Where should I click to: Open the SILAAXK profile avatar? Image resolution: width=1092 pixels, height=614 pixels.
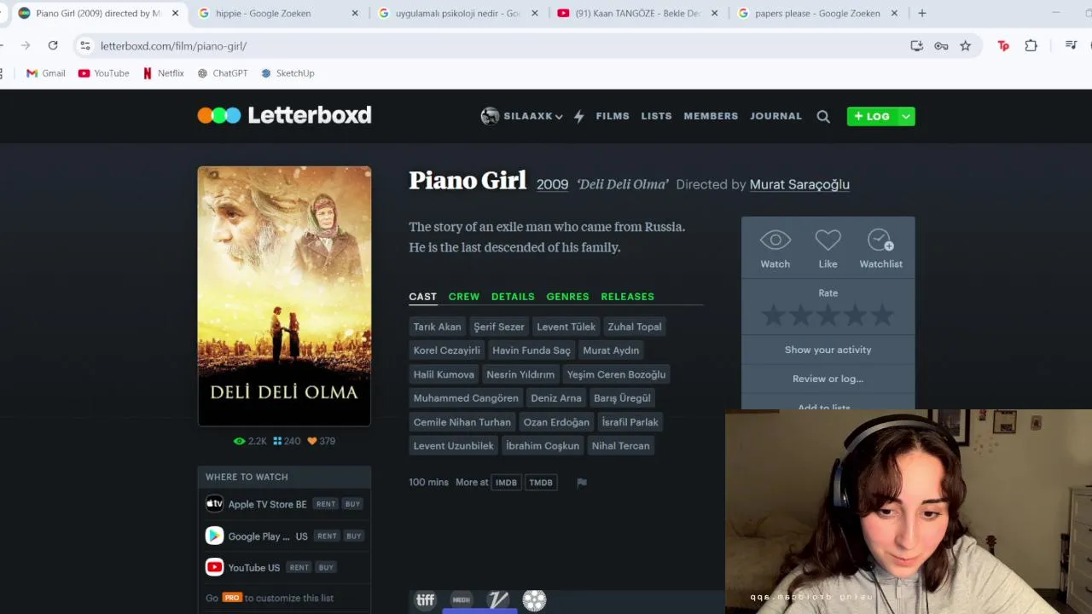click(490, 116)
